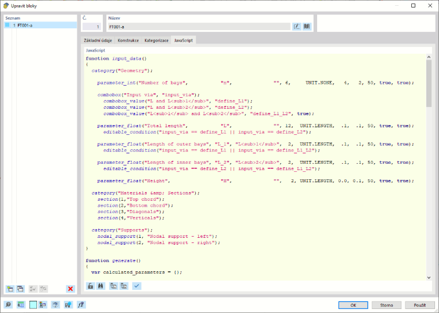Open find with the binoculars icon

coord(101,286)
